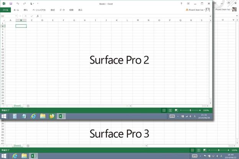The width and height of the screenshot is (239, 159).
Task: Click the account photo in Surface Pro 3 window
Action: click(x=234, y=9)
